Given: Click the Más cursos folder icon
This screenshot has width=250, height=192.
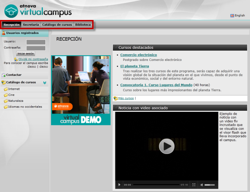Looking at the screenshot, I should [116, 98].
